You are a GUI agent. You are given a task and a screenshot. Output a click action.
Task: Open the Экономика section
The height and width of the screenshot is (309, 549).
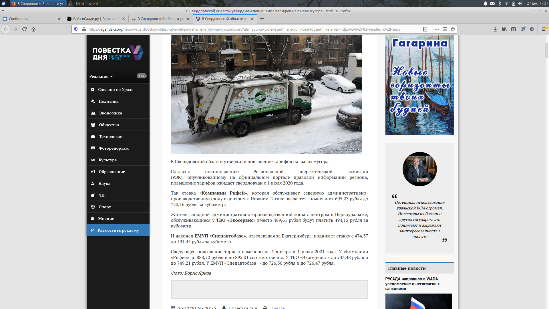click(110, 113)
